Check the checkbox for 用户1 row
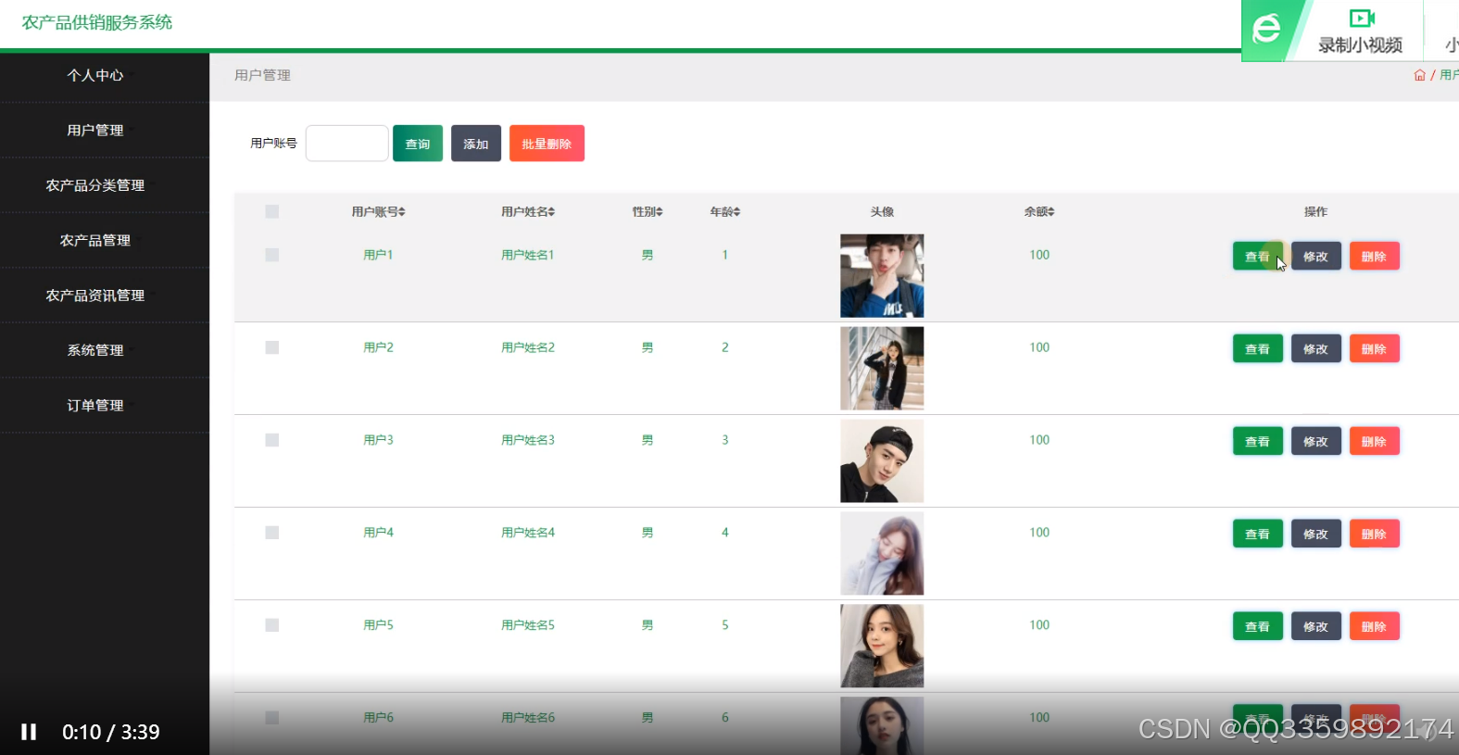This screenshot has height=755, width=1459. pyautogui.click(x=272, y=255)
